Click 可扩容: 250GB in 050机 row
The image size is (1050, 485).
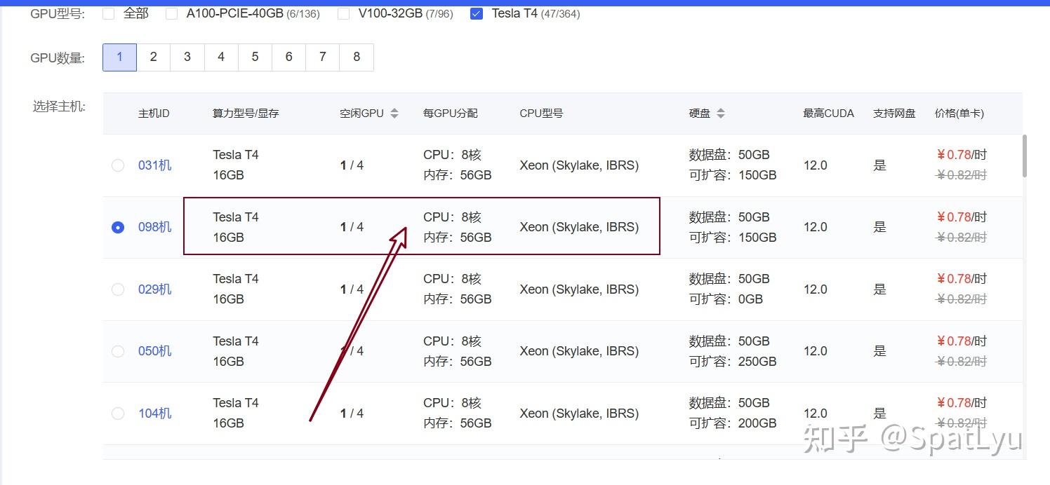[x=733, y=362]
